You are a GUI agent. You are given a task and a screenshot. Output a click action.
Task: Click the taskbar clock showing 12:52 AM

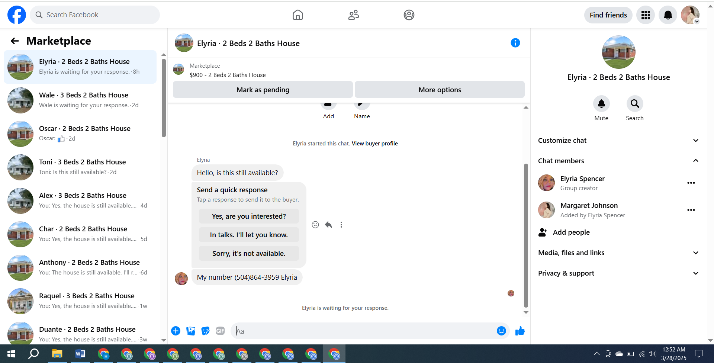pyautogui.click(x=673, y=354)
